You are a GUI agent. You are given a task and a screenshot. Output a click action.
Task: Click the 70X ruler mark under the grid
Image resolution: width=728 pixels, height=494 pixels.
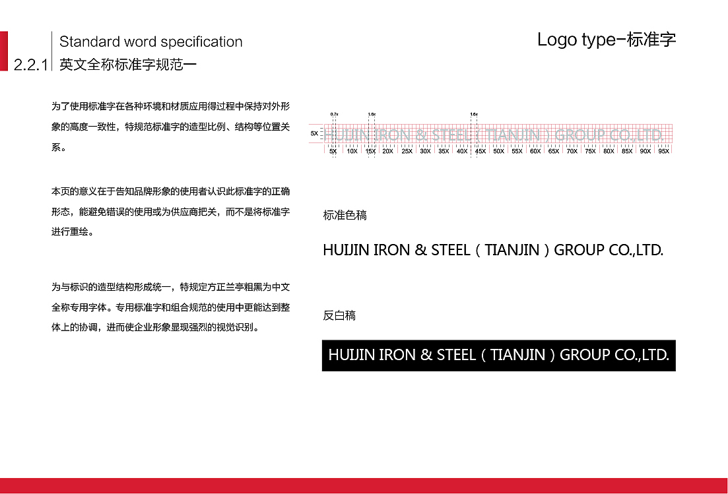tap(572, 151)
